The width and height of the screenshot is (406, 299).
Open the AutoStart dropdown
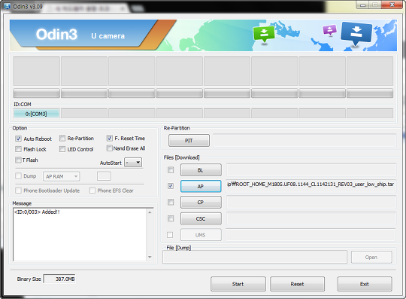(133, 163)
